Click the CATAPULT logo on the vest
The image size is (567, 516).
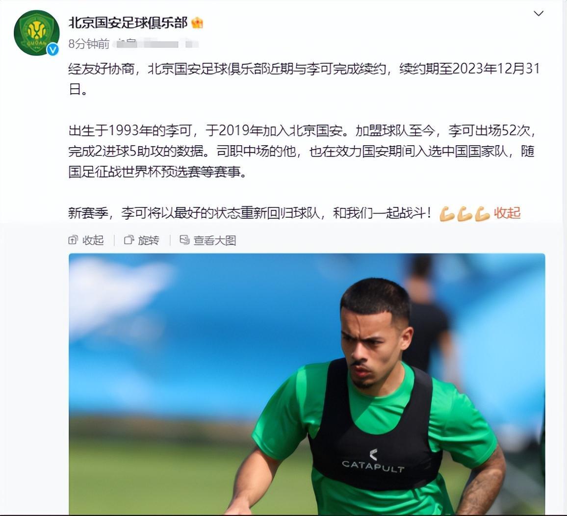(x=373, y=461)
